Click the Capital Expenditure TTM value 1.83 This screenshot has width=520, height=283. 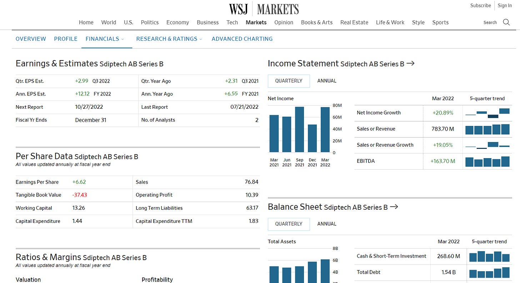pos(254,221)
